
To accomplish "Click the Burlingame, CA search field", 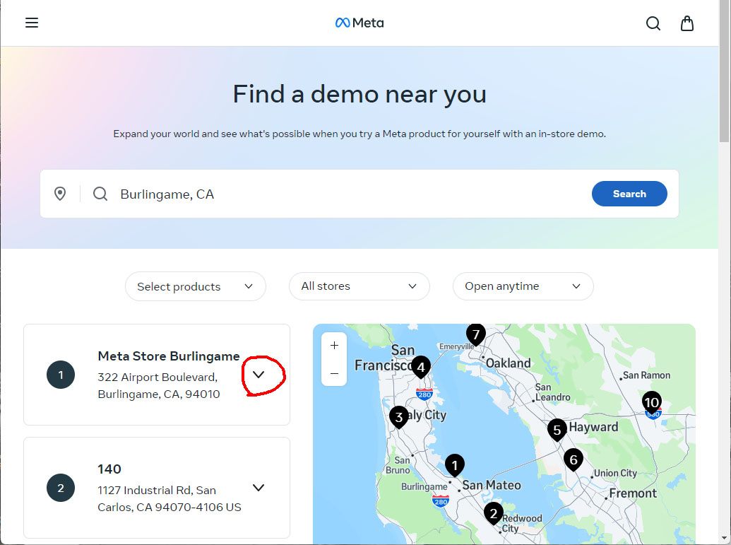I will (x=346, y=194).
